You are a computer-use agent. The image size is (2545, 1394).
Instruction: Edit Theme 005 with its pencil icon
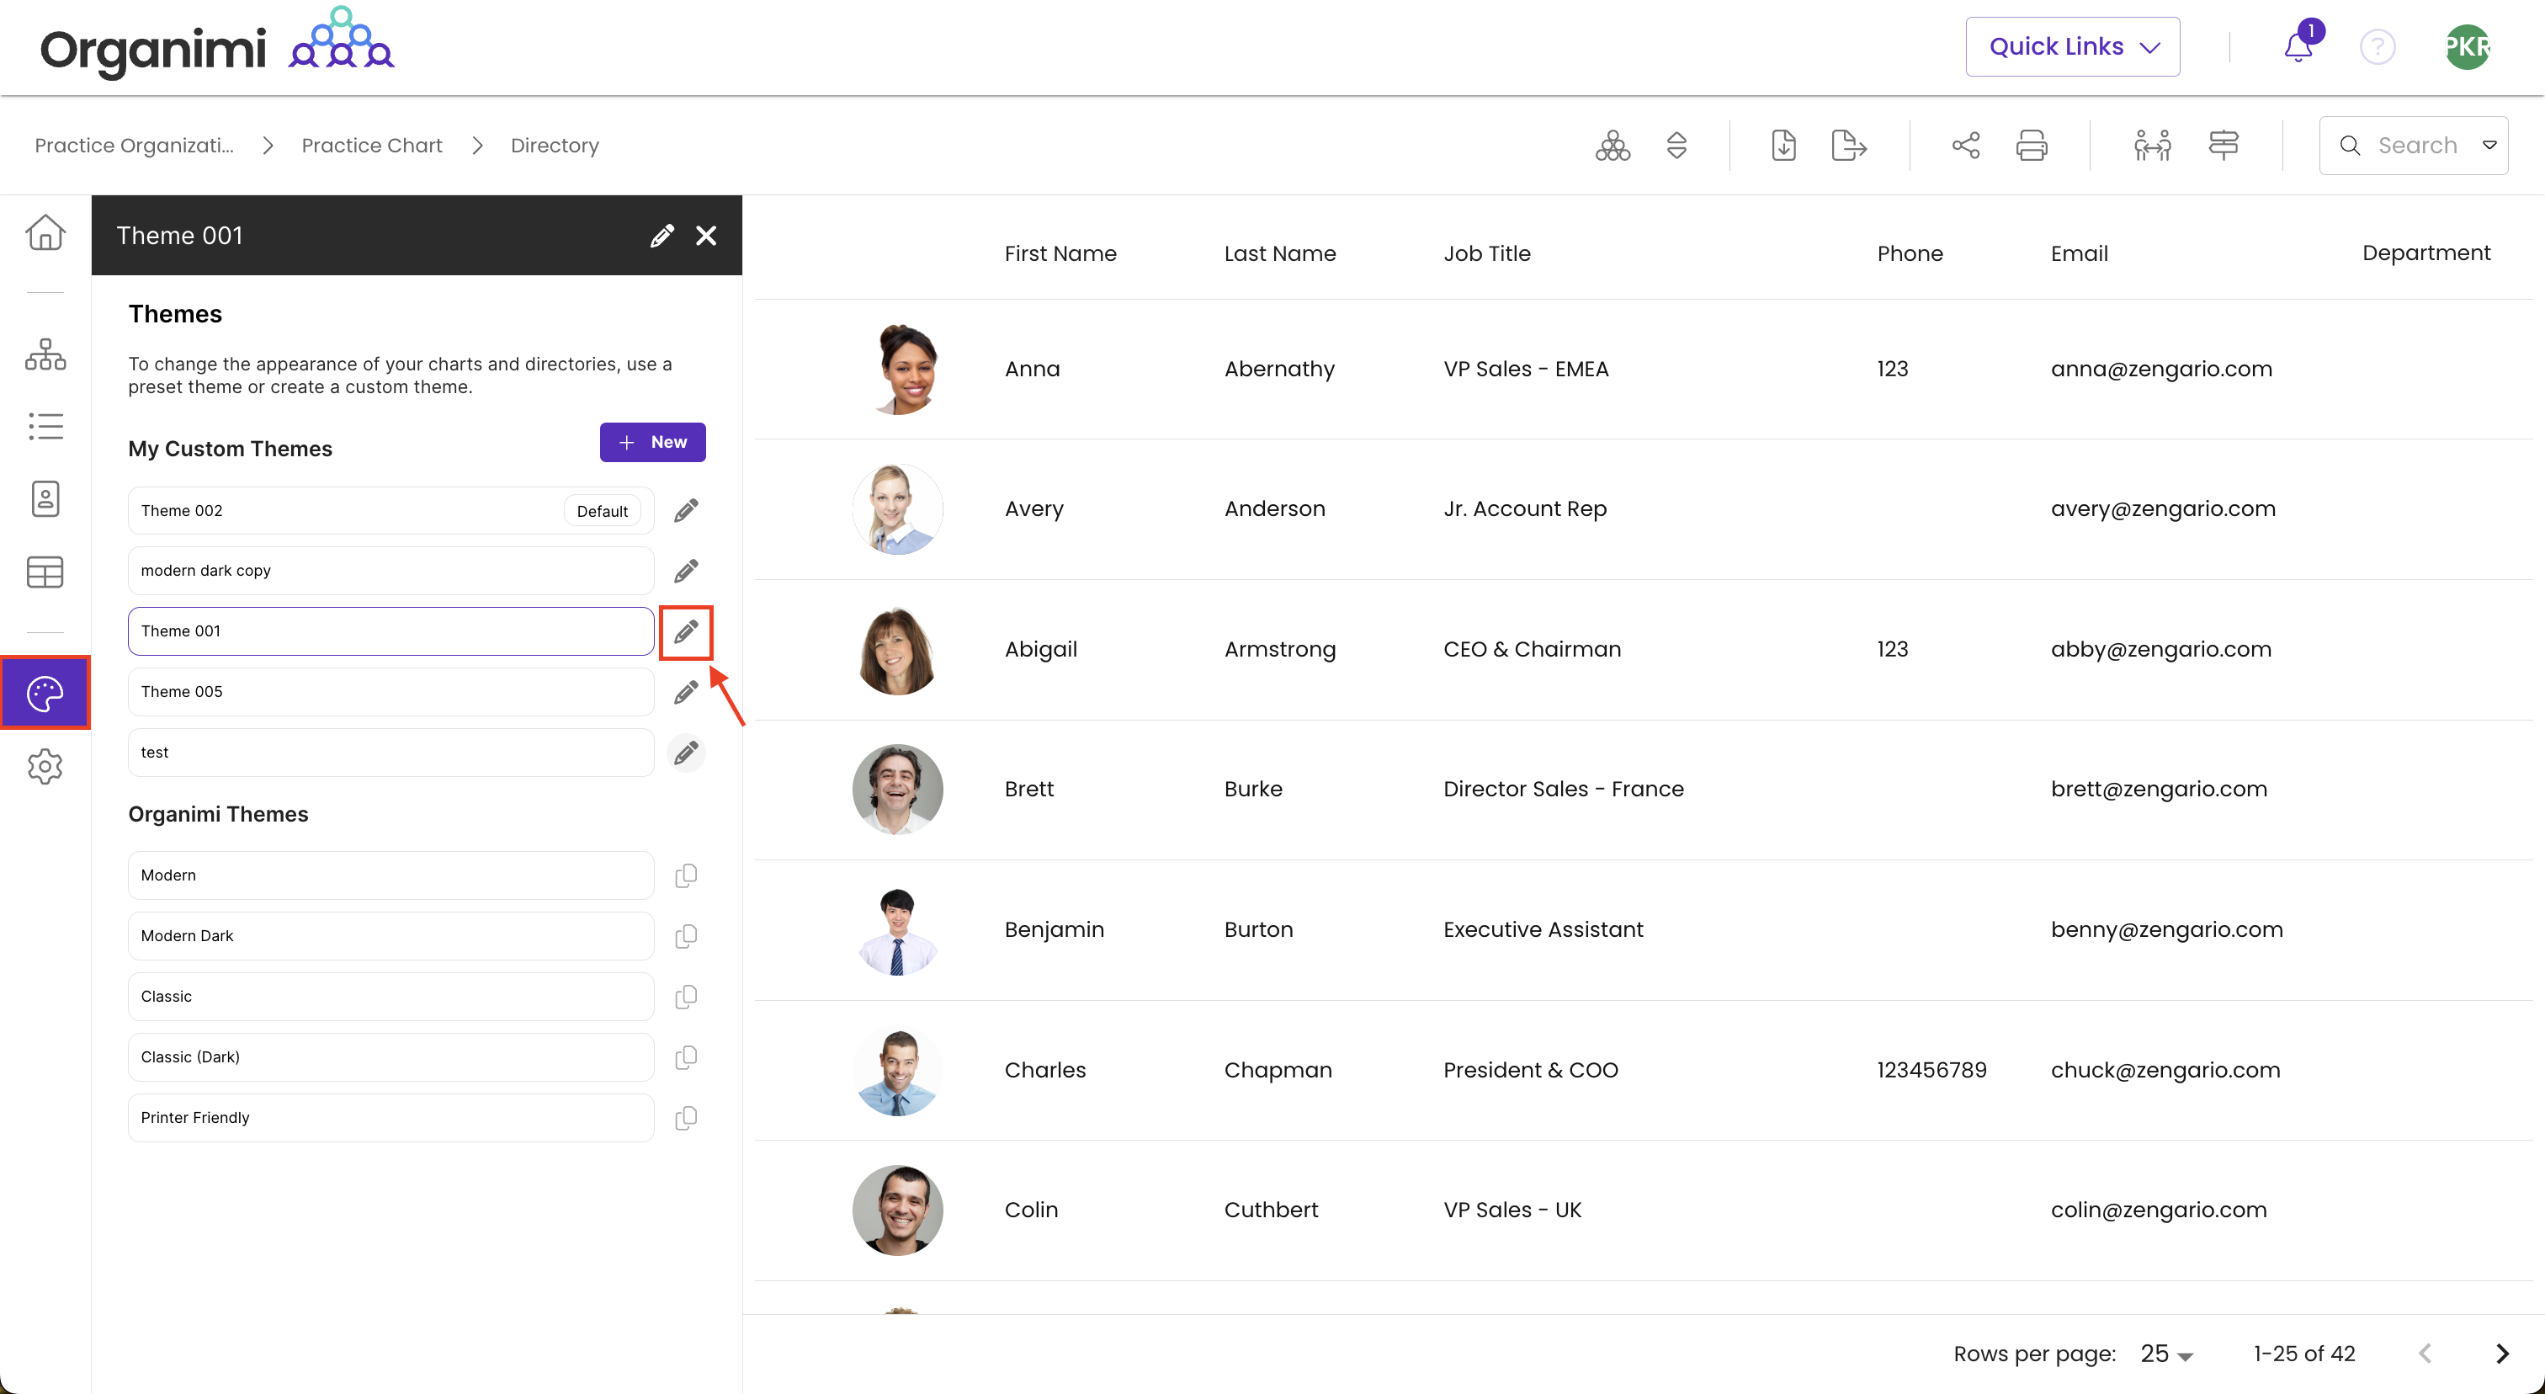pyautogui.click(x=686, y=693)
